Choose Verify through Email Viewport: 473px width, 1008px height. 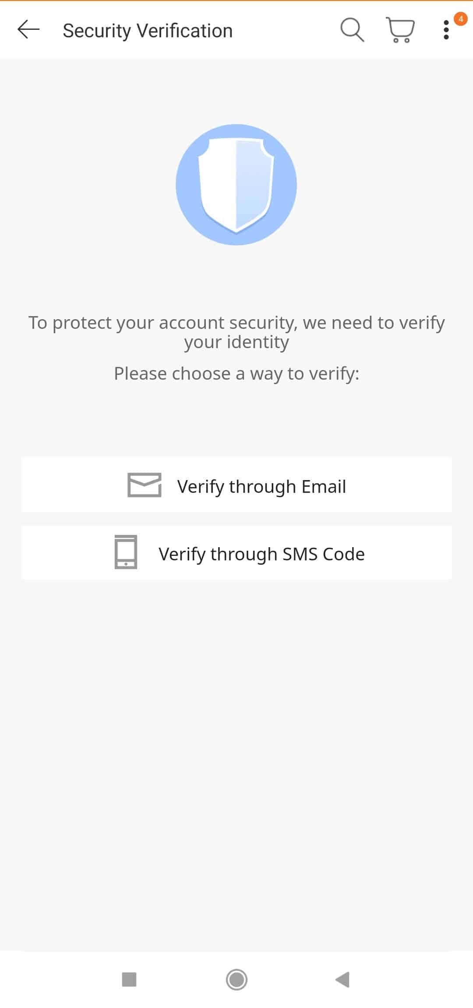[261, 486]
